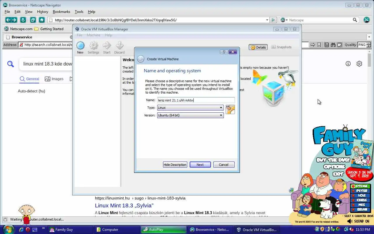Click Cancel in Create Virtual Machine wizard
This screenshot has height=234, width=374.
pyautogui.click(x=224, y=165)
